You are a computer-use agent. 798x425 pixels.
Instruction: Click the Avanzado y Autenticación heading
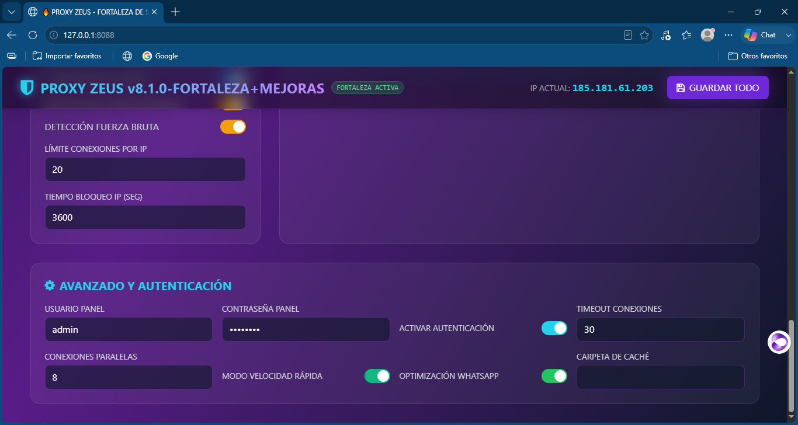click(145, 286)
